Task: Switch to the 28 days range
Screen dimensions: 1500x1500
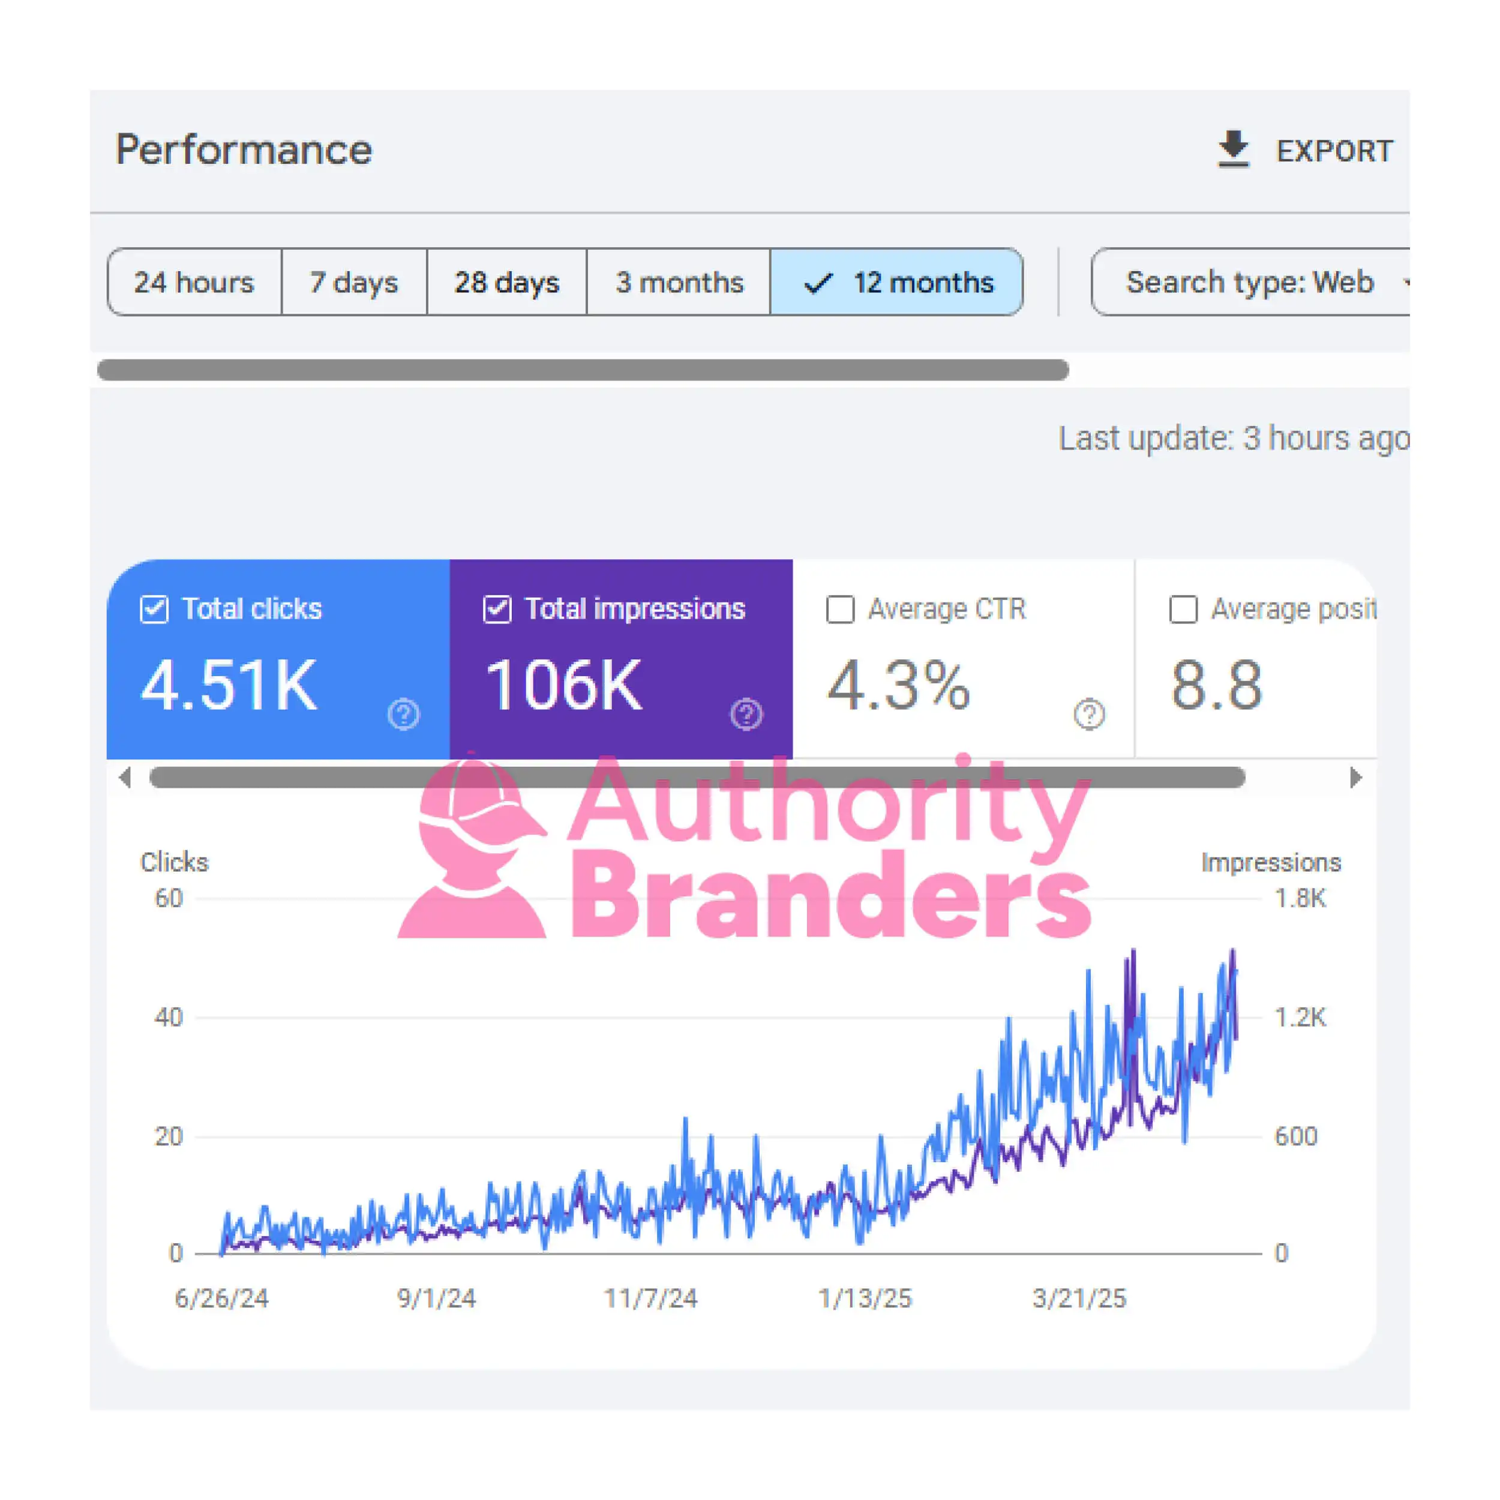Action: [507, 282]
